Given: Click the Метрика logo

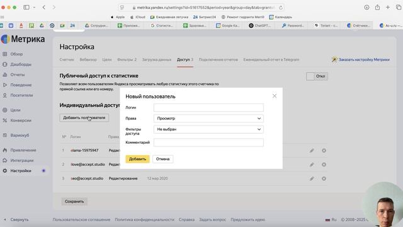Looking at the screenshot, I should (23, 39).
